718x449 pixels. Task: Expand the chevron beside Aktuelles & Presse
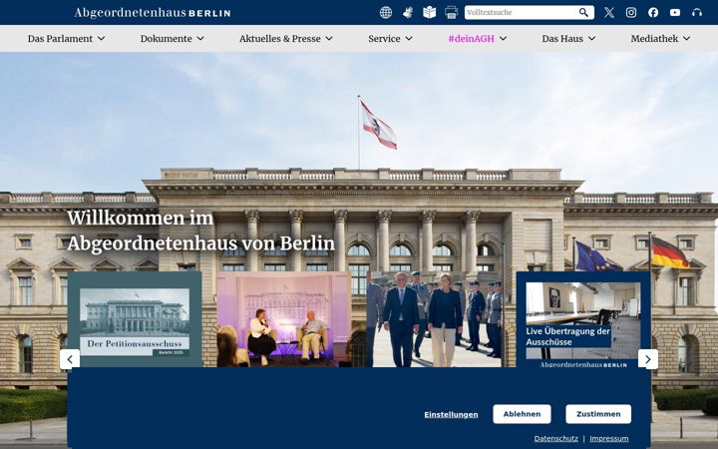tap(329, 39)
